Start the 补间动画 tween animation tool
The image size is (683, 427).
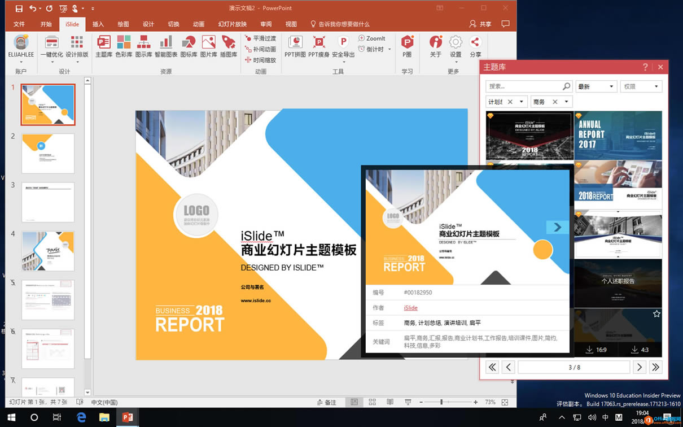click(260, 48)
